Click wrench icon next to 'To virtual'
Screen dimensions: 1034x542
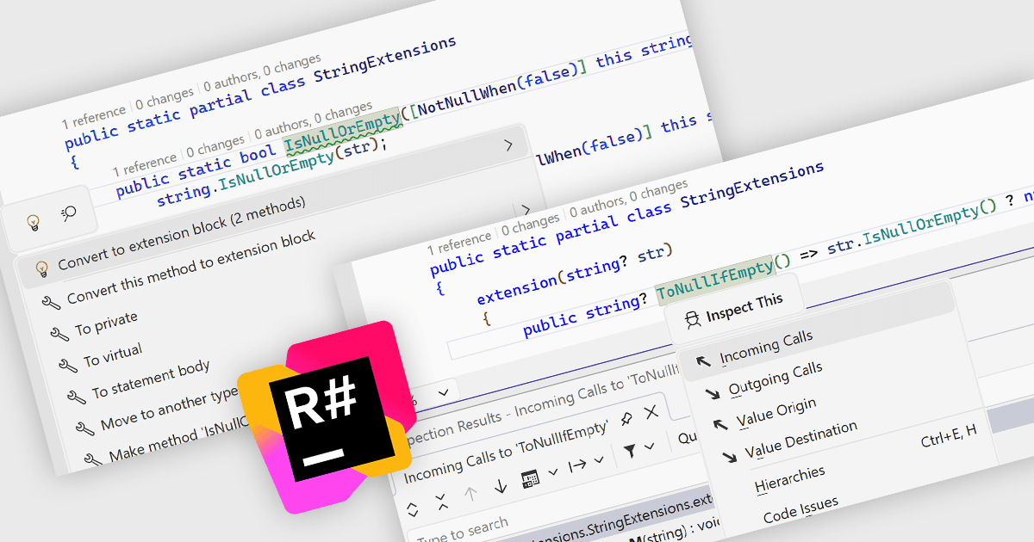[68, 366]
